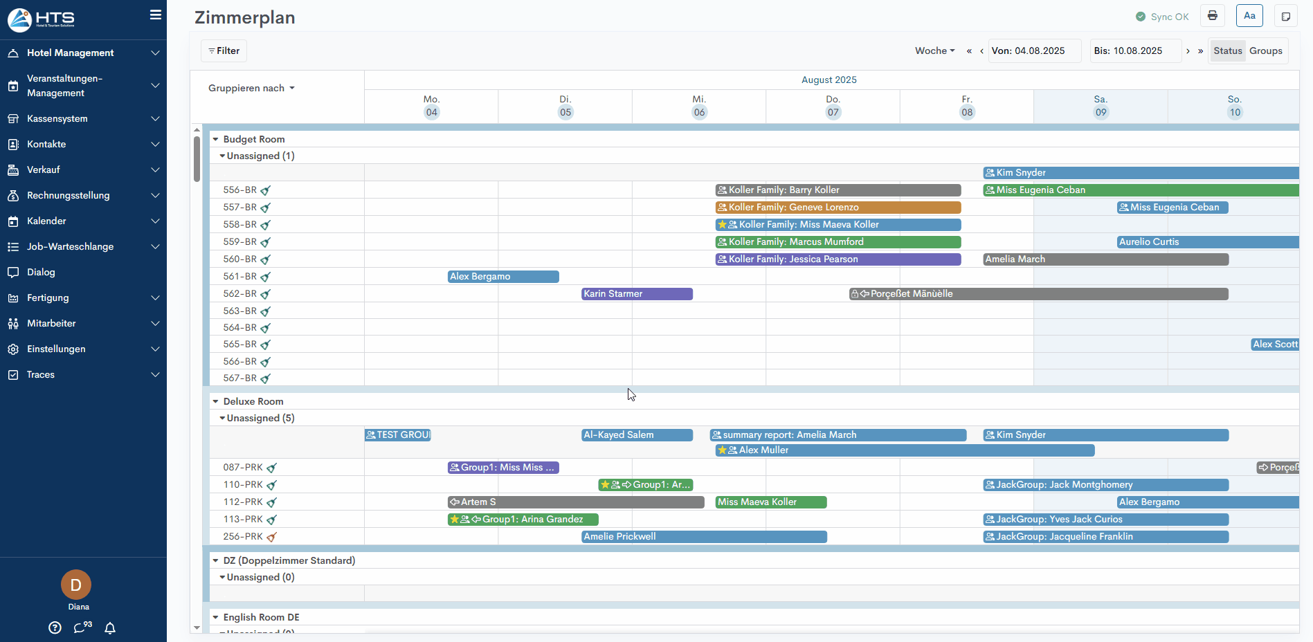Switch the view to Groups mode
The image size is (1313, 642).
pyautogui.click(x=1265, y=51)
